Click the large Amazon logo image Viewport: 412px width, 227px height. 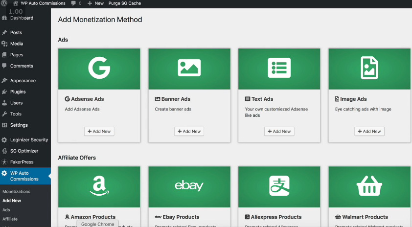click(99, 187)
